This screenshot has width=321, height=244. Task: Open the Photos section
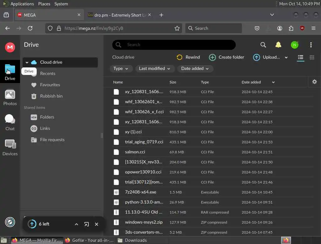pyautogui.click(x=10, y=98)
